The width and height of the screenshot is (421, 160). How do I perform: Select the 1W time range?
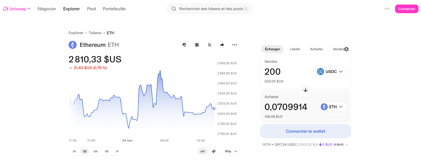point(96,151)
